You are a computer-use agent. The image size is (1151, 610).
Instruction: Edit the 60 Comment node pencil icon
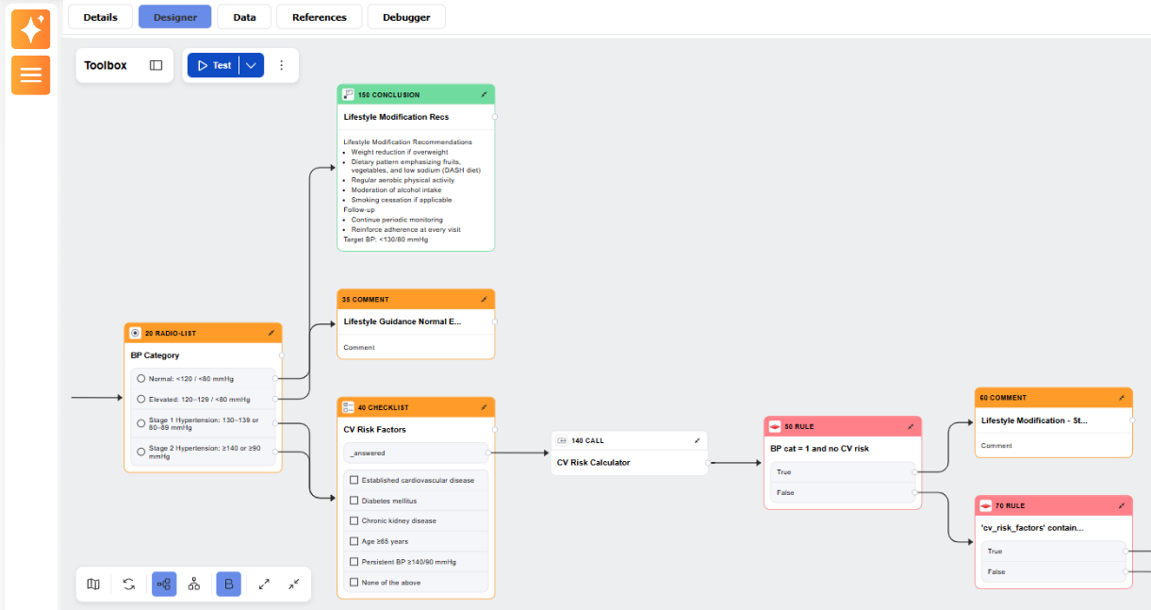point(1122,398)
